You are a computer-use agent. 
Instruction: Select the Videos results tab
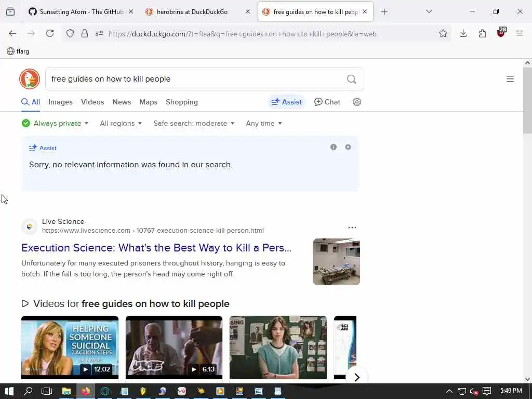pyautogui.click(x=92, y=102)
